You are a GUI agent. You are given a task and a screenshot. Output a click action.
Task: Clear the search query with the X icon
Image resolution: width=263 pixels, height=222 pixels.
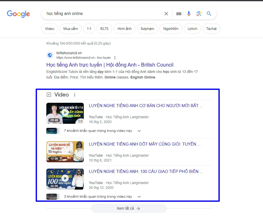point(166,14)
